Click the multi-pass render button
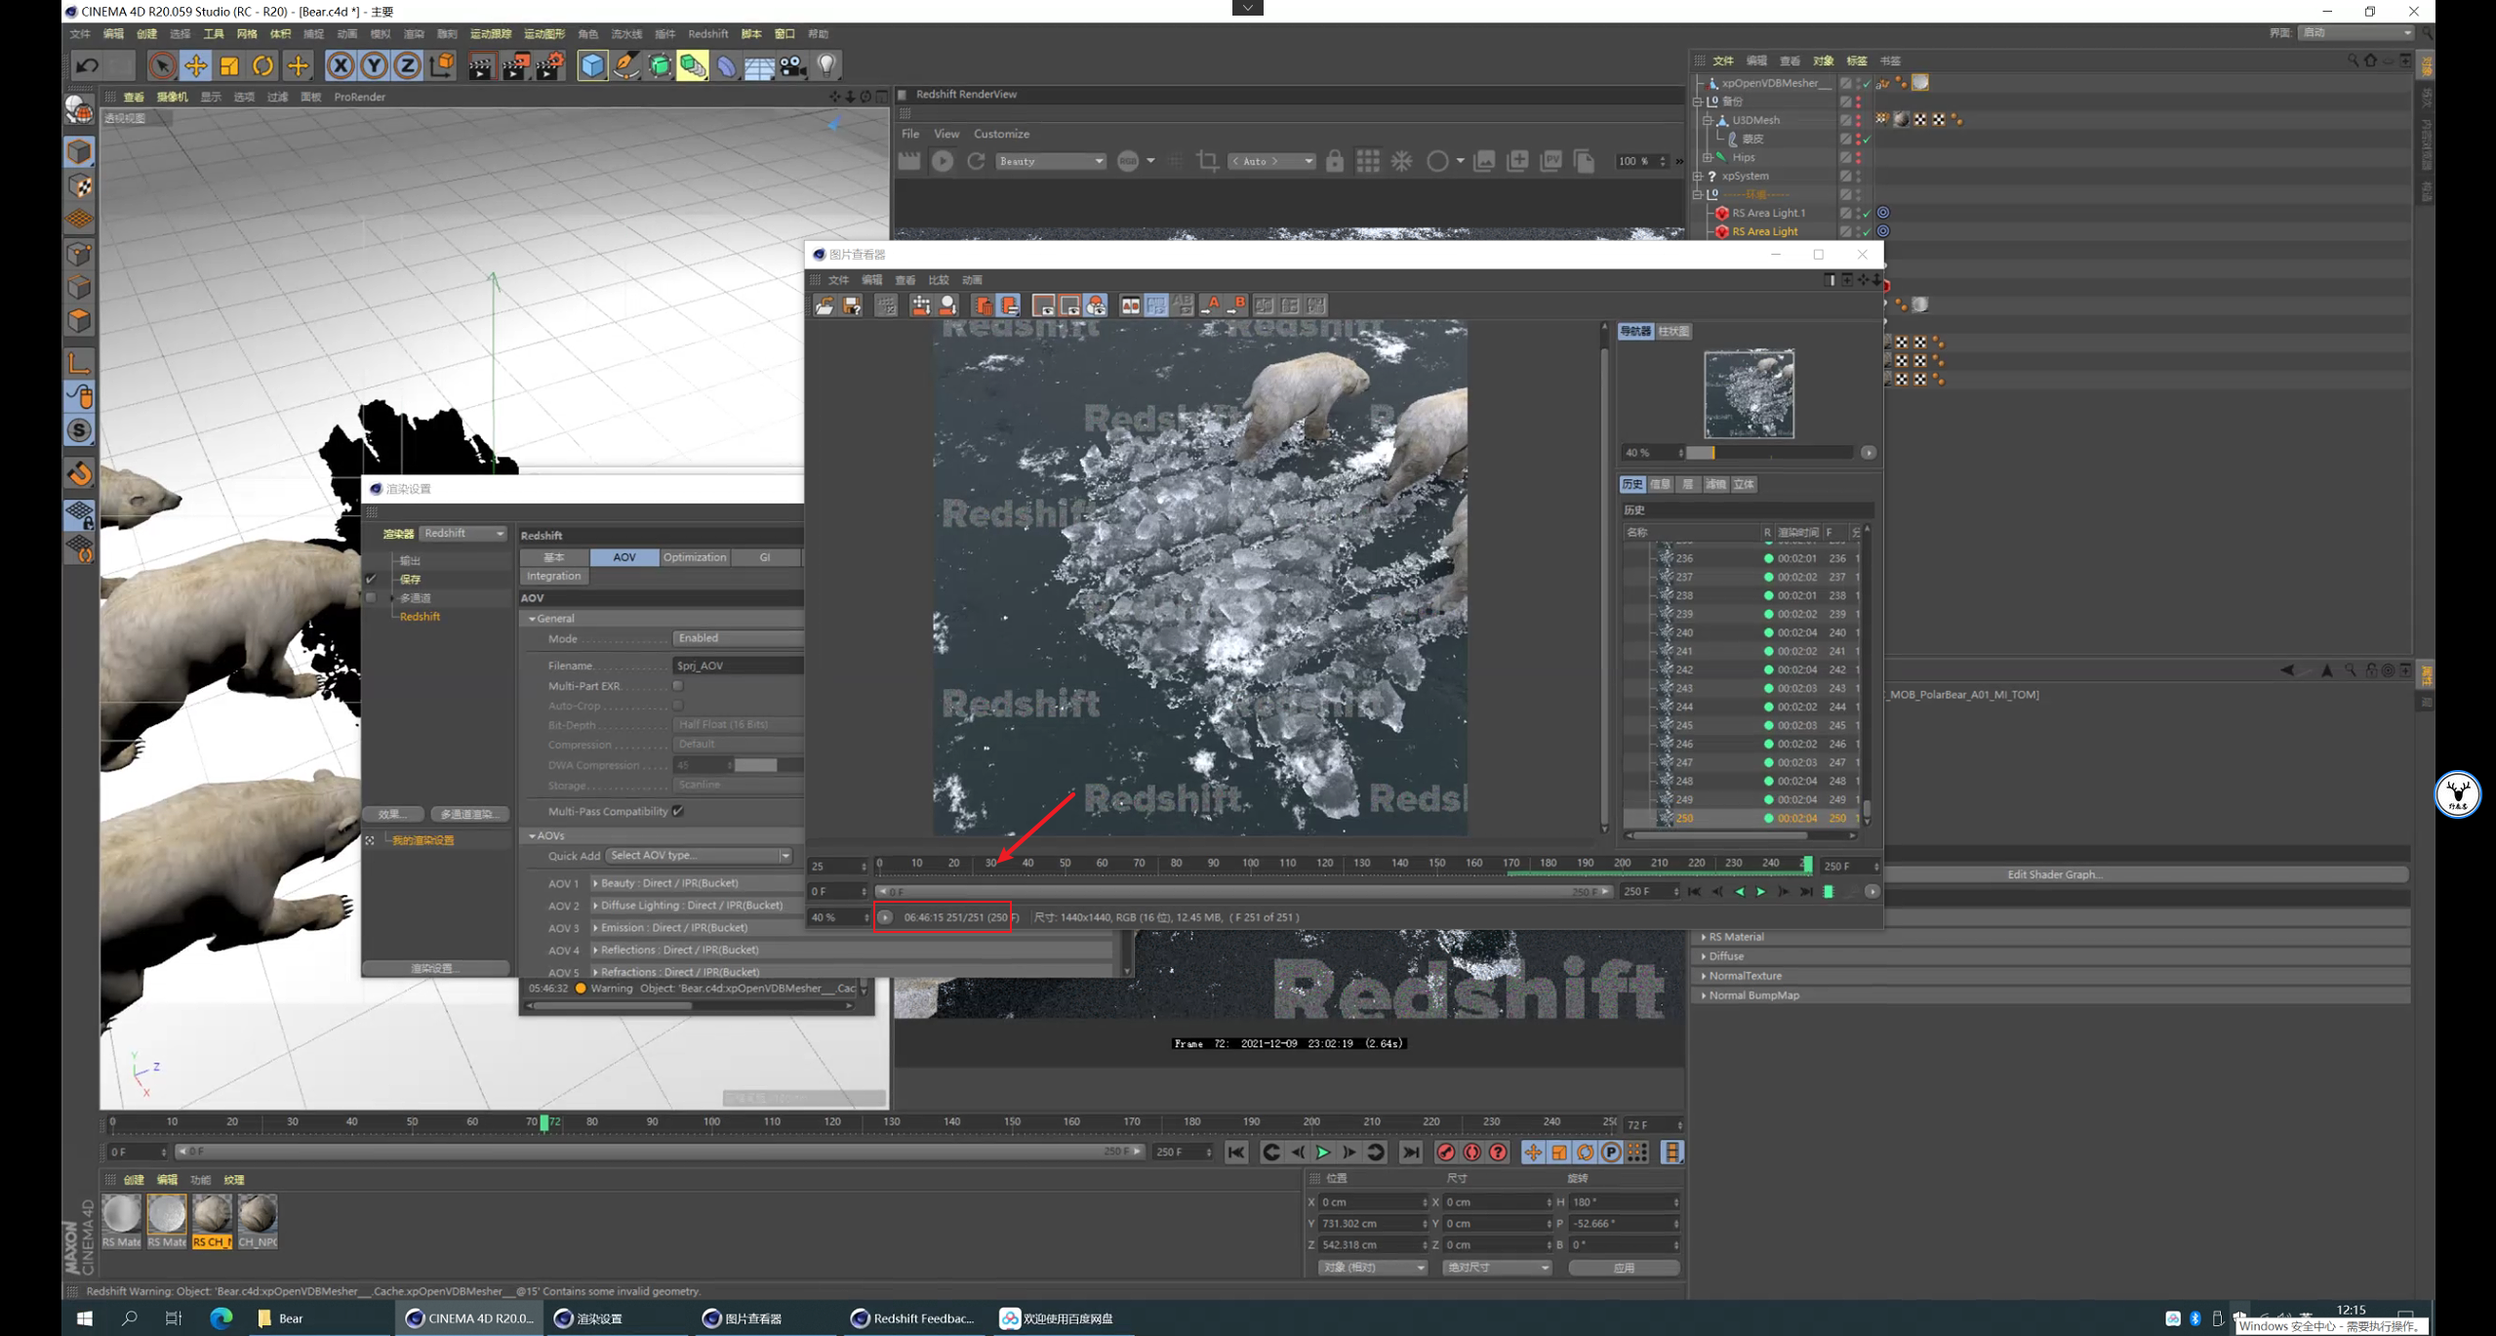This screenshot has height=1336, width=2496. pos(469,814)
